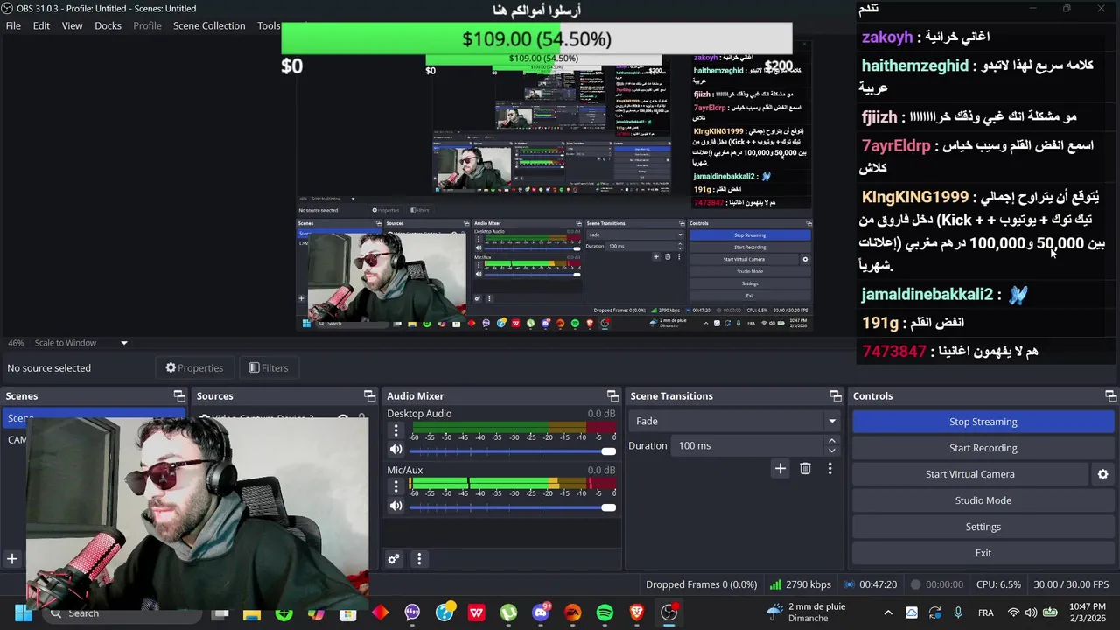
Task: Click the $109.00 donation goal progress bar
Action: (x=536, y=39)
